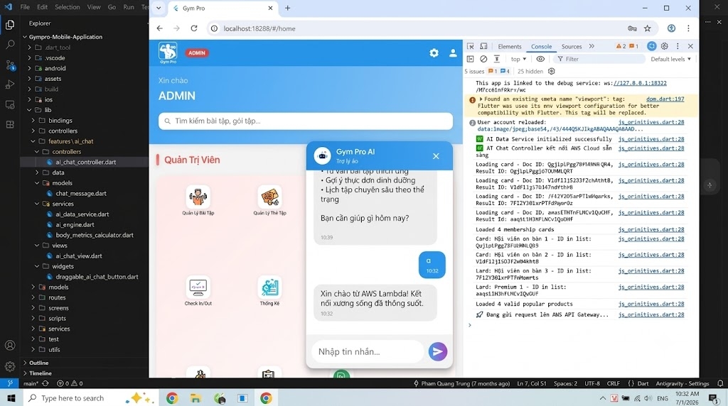Switch to DevTools Console tab
The image size is (728, 406).
[541, 46]
